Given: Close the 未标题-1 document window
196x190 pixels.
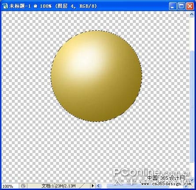Looking at the screenshot, I should 190,6.
